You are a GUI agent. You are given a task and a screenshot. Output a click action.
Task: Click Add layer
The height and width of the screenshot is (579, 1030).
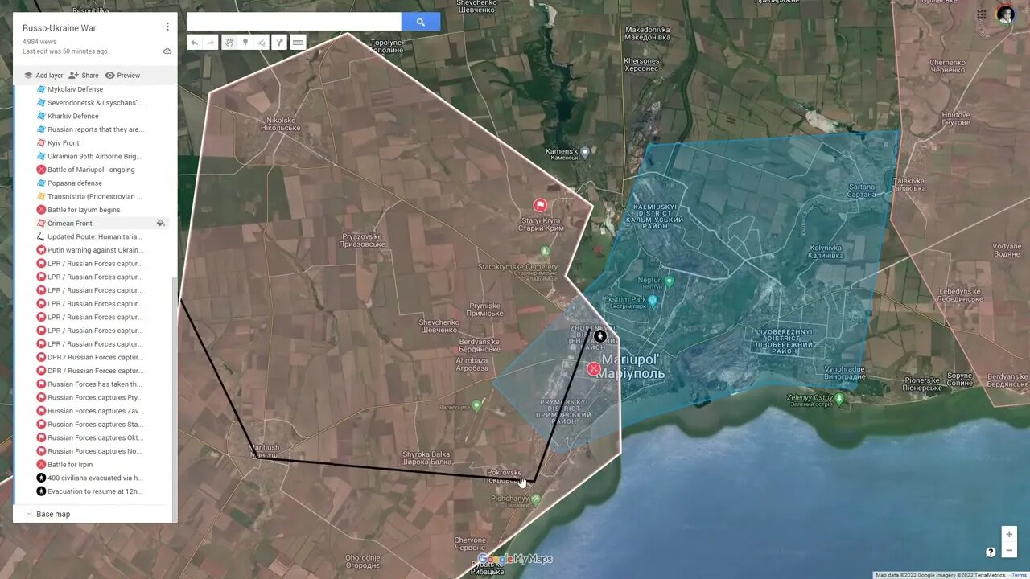coord(43,76)
